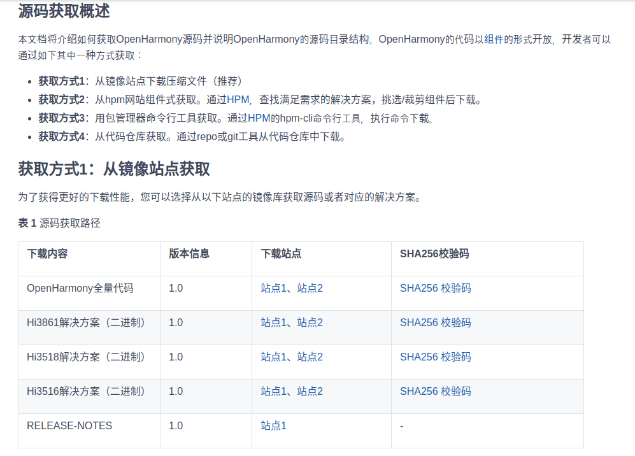Open 站点2 in the Hi3861解决方案 row
The width and height of the screenshot is (635, 456).
tap(310, 322)
